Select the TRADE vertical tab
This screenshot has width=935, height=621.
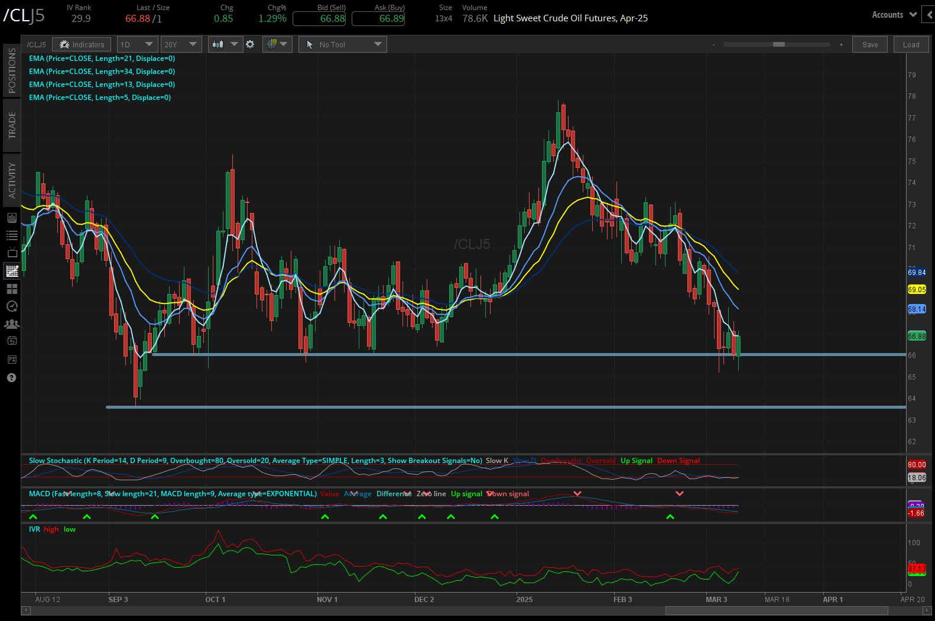click(x=12, y=125)
